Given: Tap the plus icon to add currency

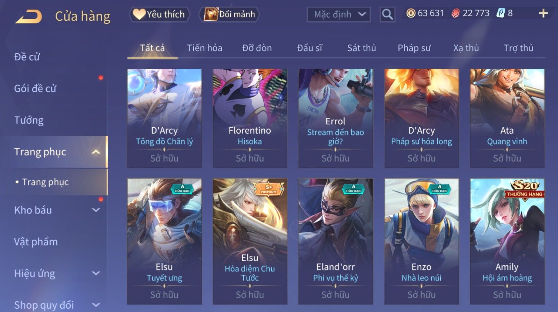Looking at the screenshot, I should (543, 13).
